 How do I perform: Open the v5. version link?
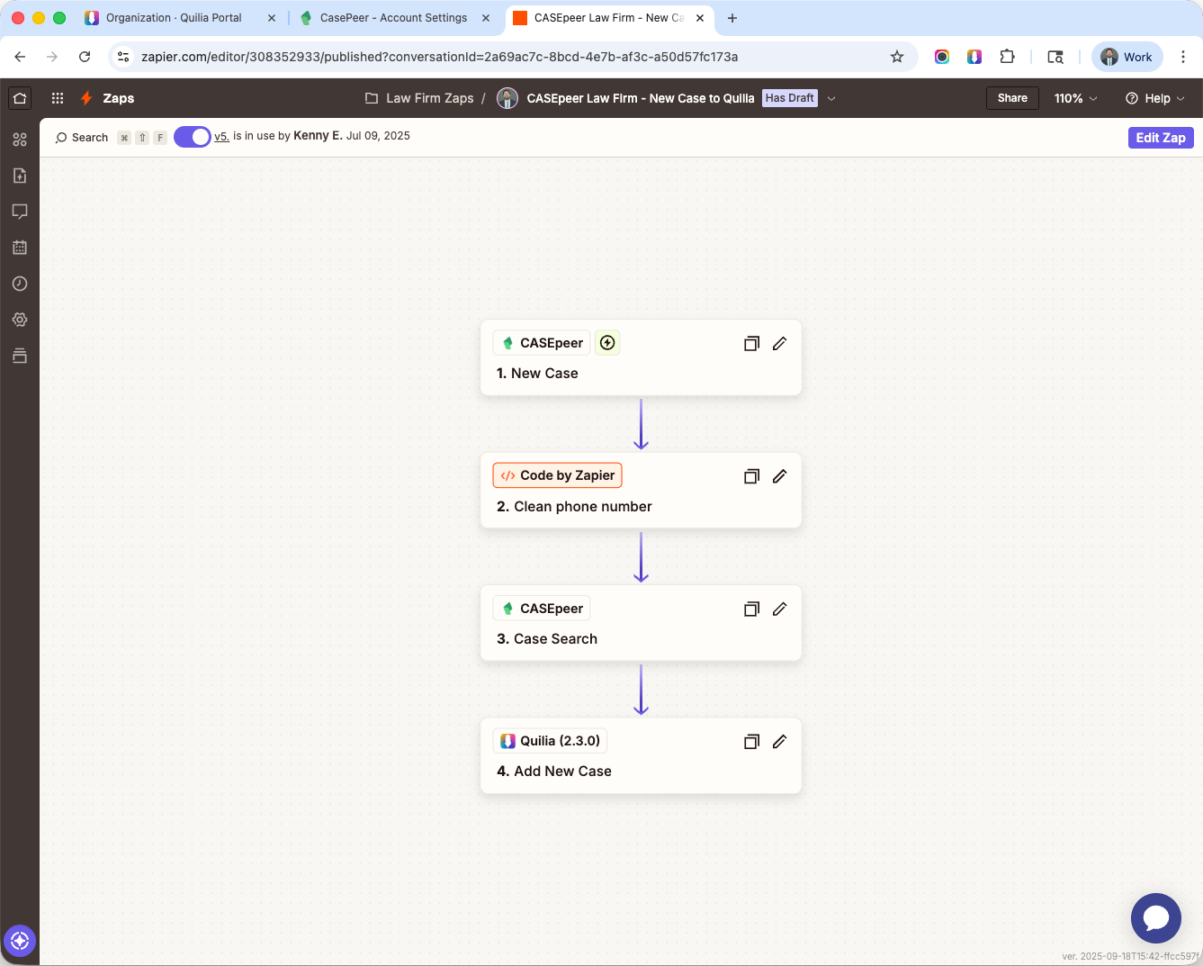point(221,137)
